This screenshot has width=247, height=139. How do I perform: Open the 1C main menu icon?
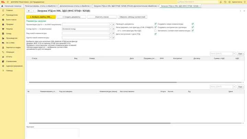coord(3,2)
